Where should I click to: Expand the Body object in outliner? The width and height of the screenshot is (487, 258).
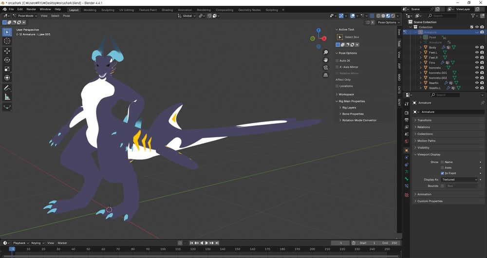tap(421, 48)
